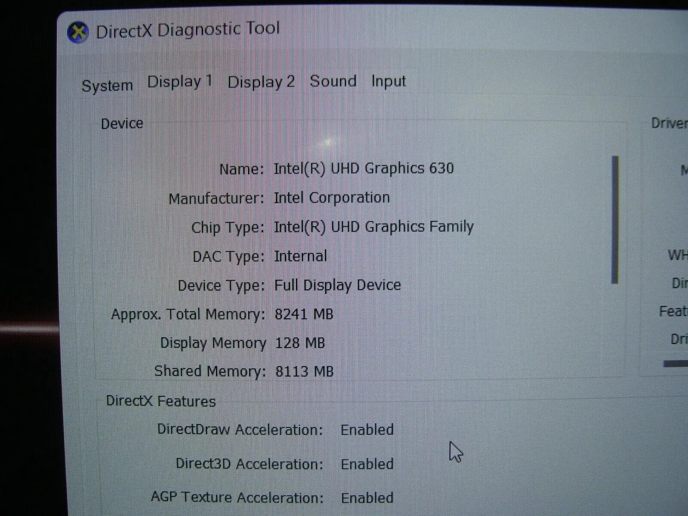Open the Display 2 tab
The image size is (688, 516).
261,82
